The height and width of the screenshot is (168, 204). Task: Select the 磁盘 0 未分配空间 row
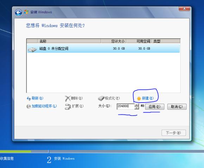click(103, 49)
